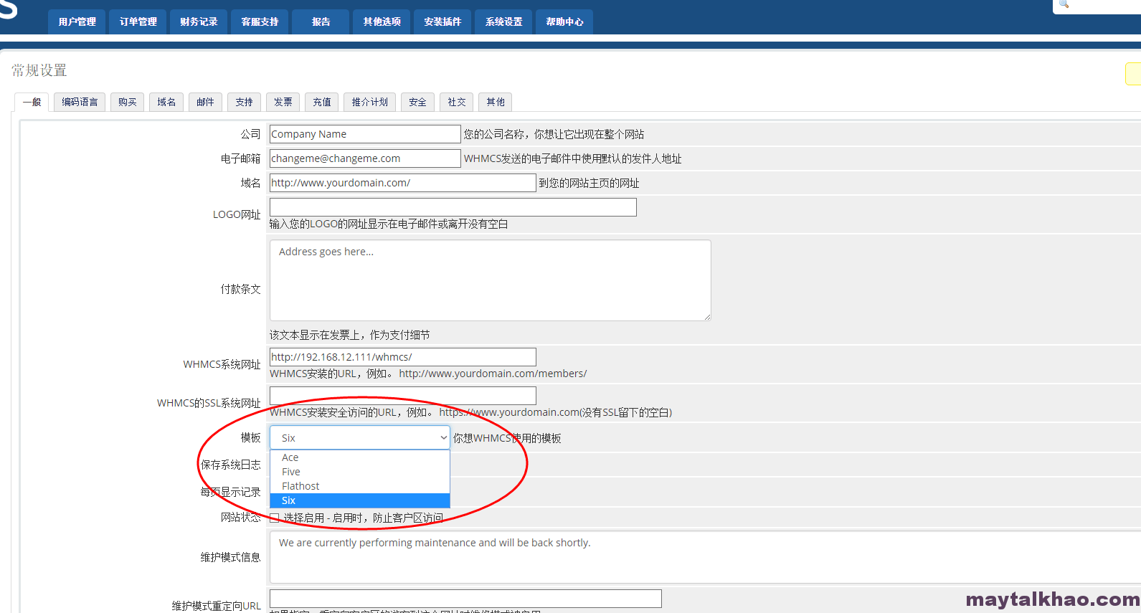This screenshot has height=613, width=1141.
Task: Switch to the 安全 tab
Action: (x=417, y=102)
